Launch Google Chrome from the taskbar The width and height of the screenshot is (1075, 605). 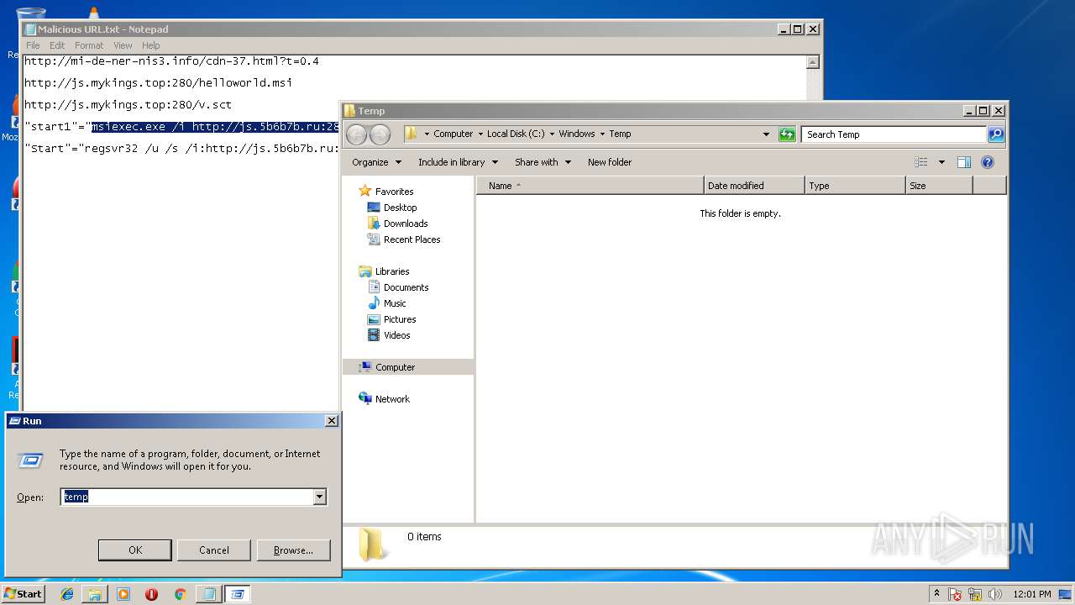point(180,594)
